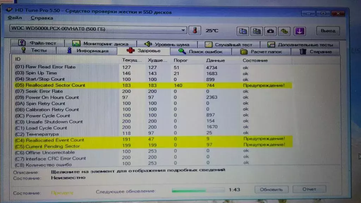Screen dimensions: 361x203
Task: Switch to the Файл-тест tab
Action: [x=37, y=43]
